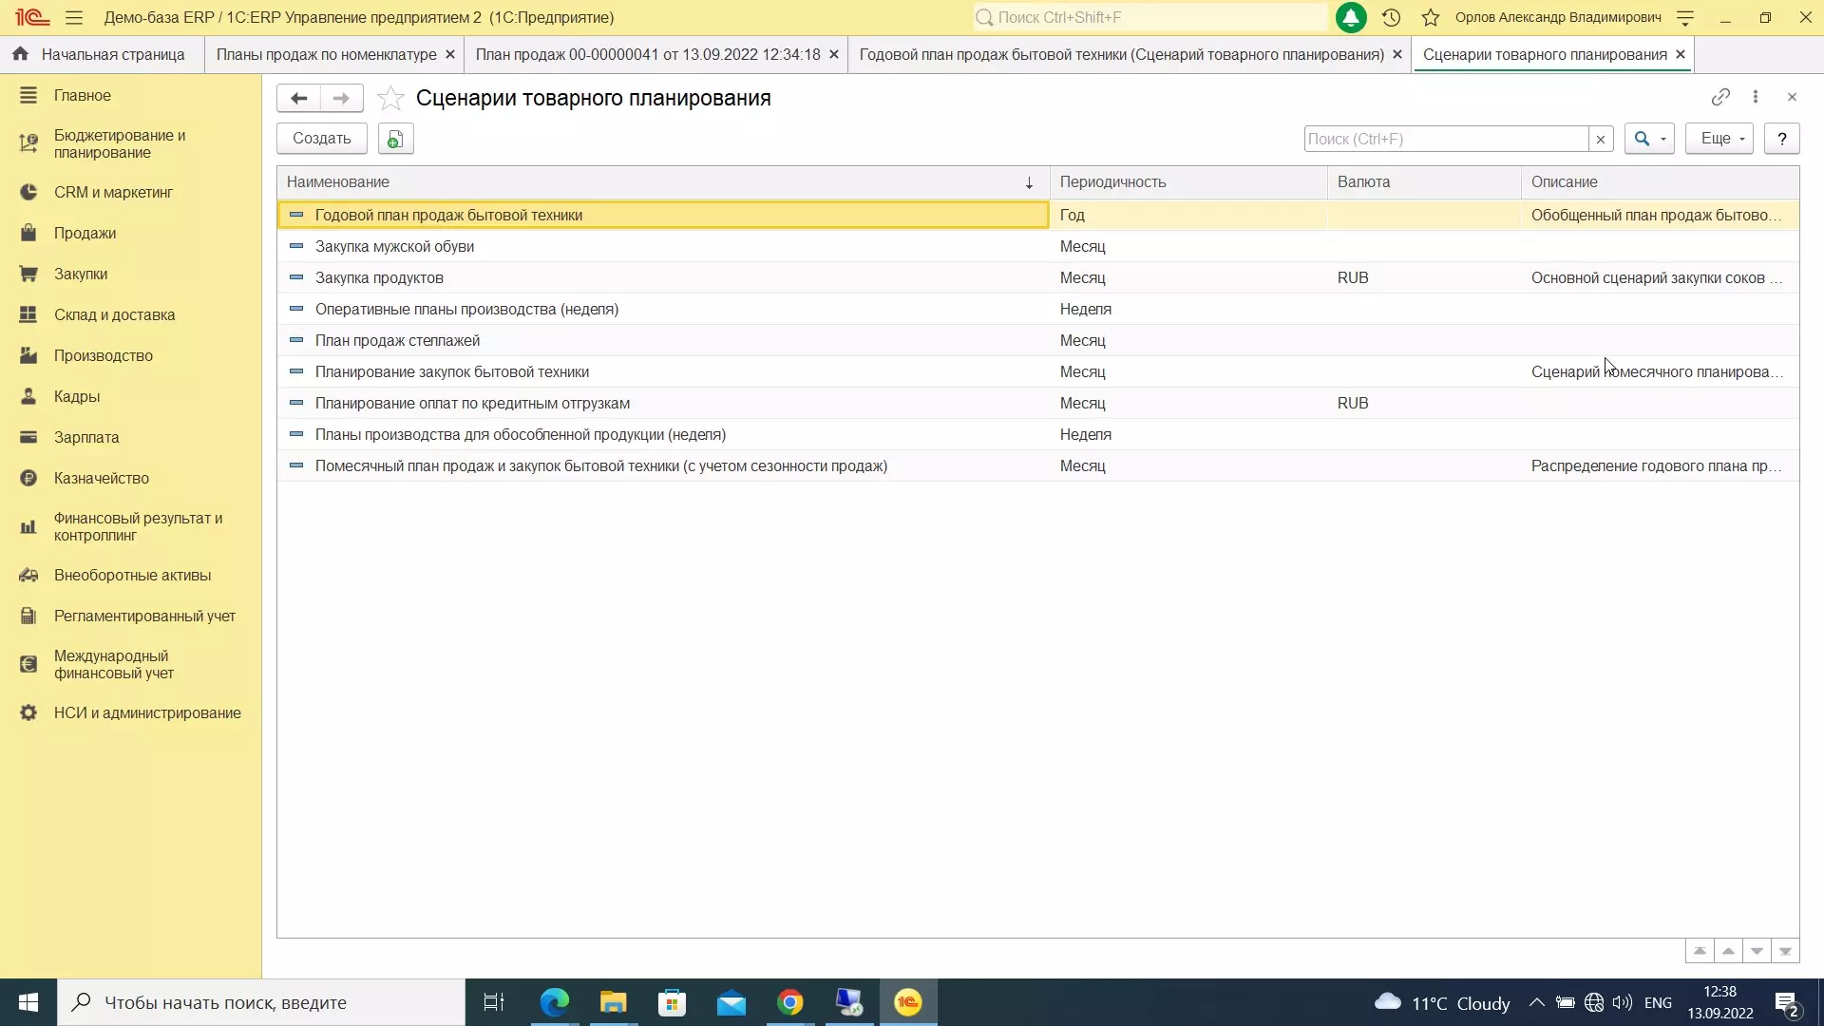Open notifications bell icon in title bar
This screenshot has width=1824, height=1026.
(x=1350, y=17)
